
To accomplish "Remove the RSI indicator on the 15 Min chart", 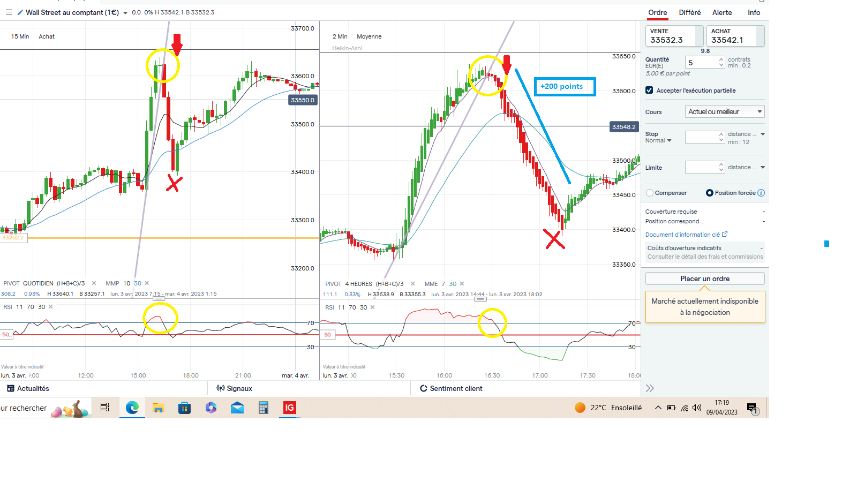I will point(51,307).
